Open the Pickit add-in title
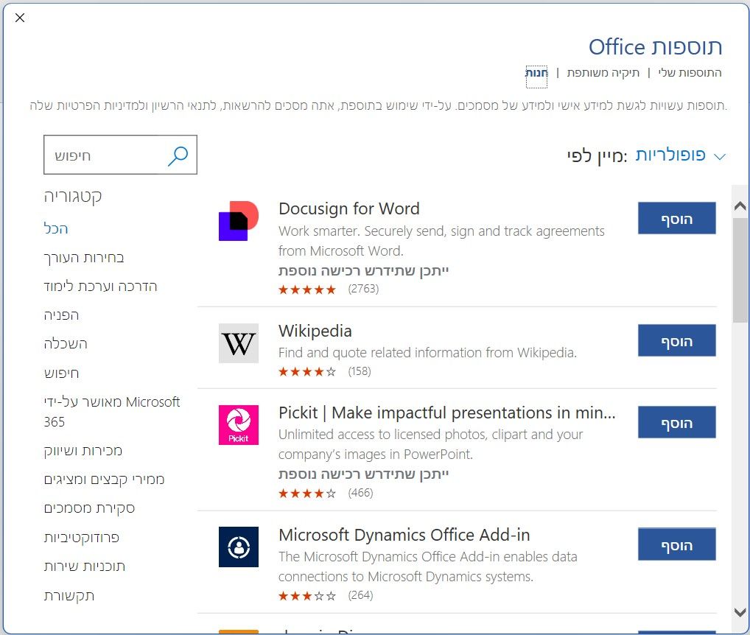The image size is (750, 635). (x=446, y=413)
